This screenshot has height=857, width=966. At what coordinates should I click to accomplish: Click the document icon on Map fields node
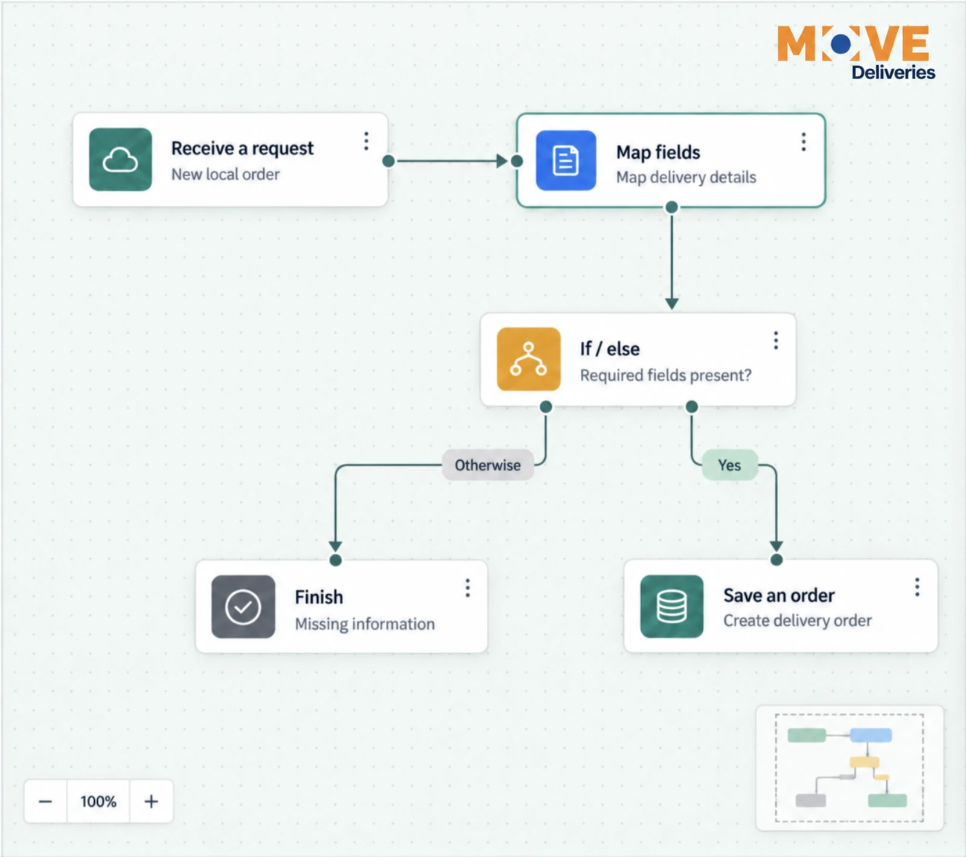click(566, 161)
